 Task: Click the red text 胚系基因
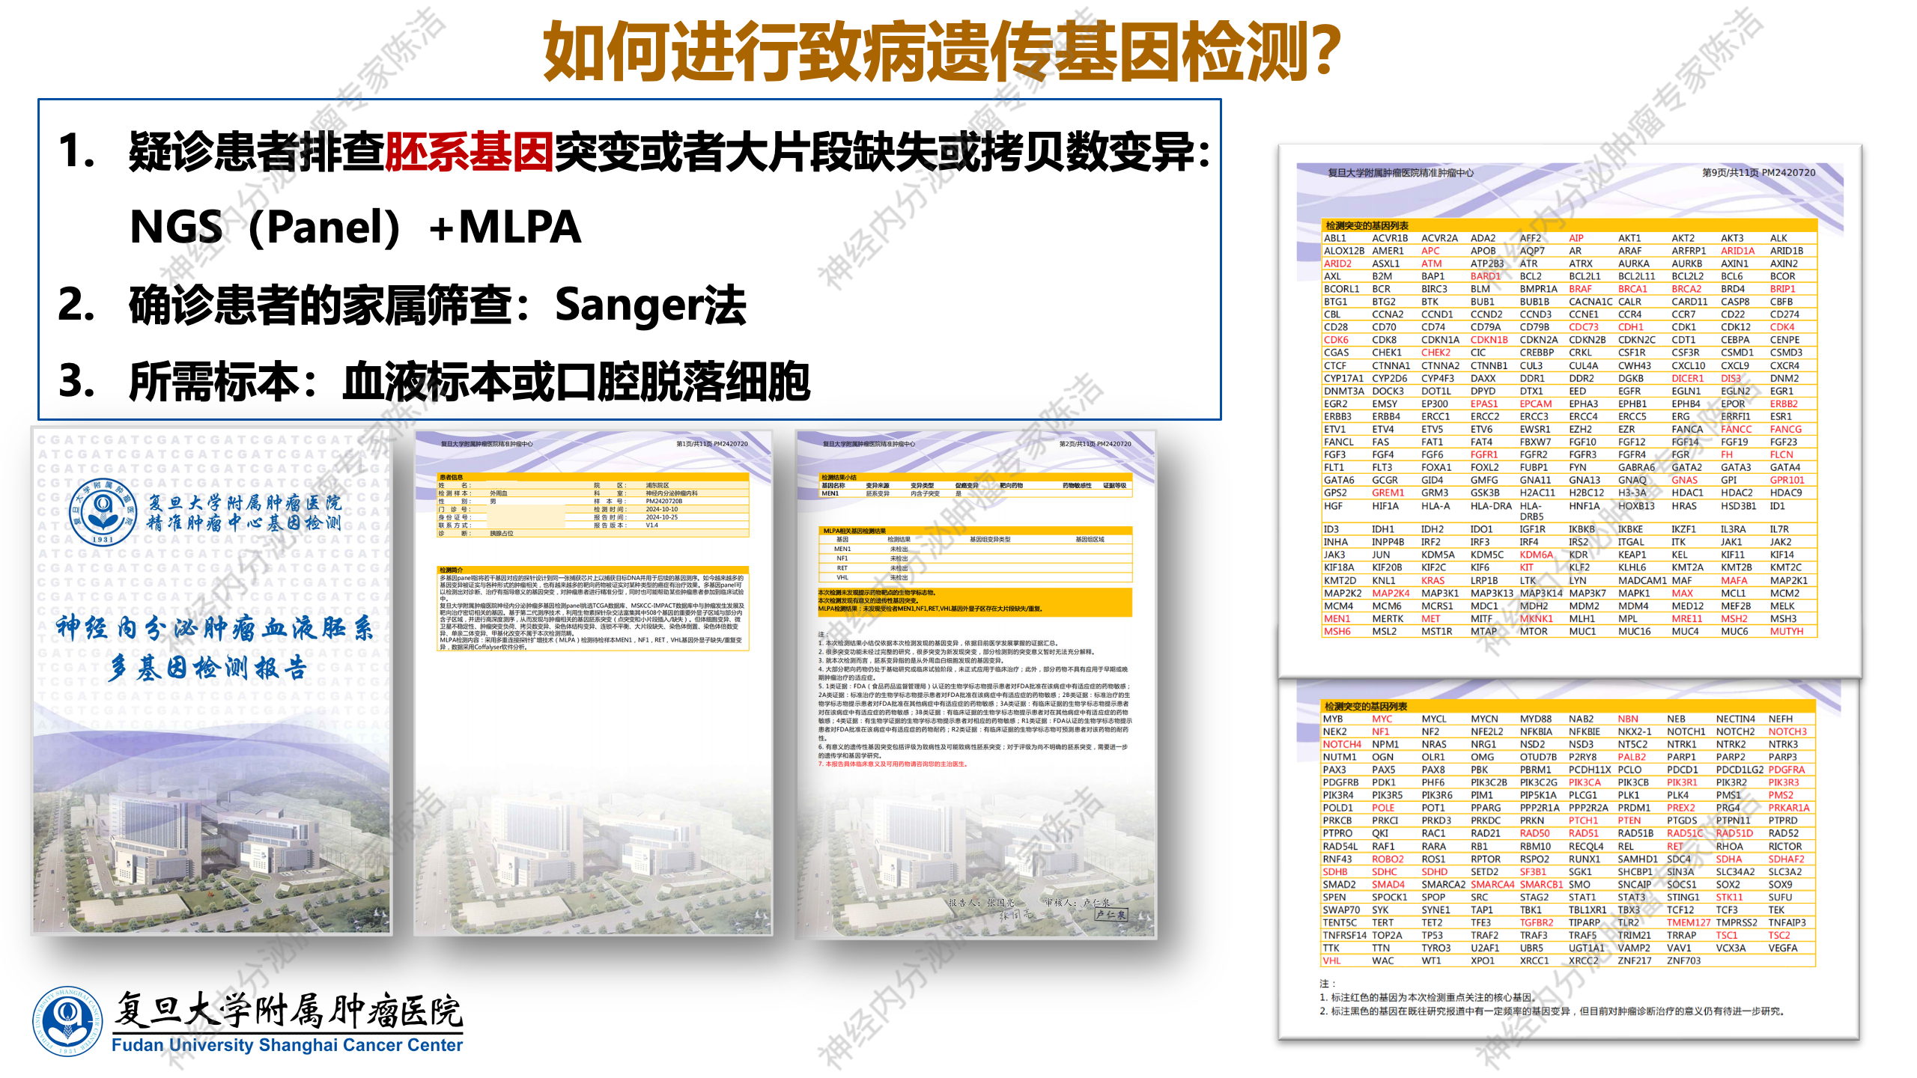coord(469,152)
